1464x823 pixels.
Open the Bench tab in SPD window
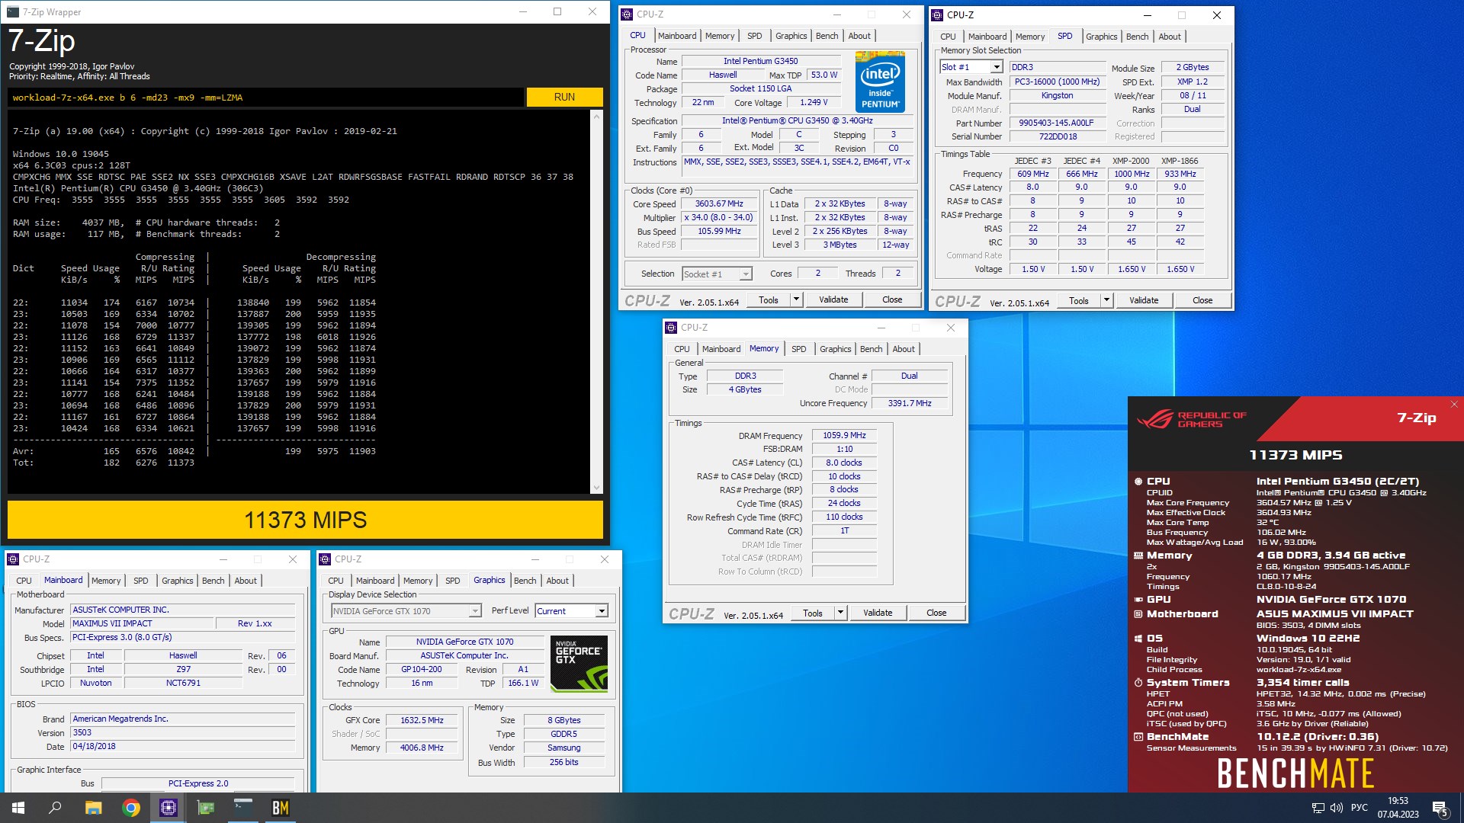click(1137, 37)
